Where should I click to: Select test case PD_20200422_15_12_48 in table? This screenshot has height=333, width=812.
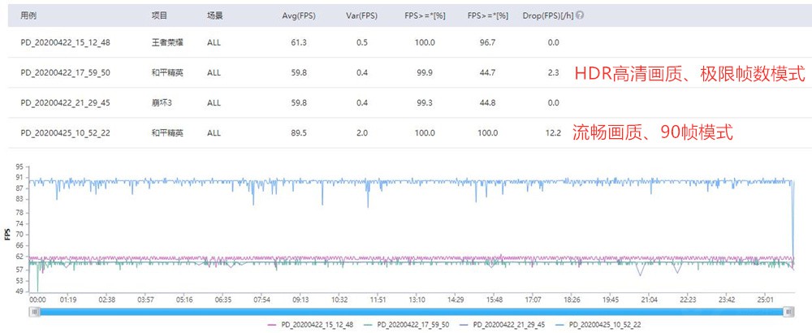pyautogui.click(x=65, y=42)
